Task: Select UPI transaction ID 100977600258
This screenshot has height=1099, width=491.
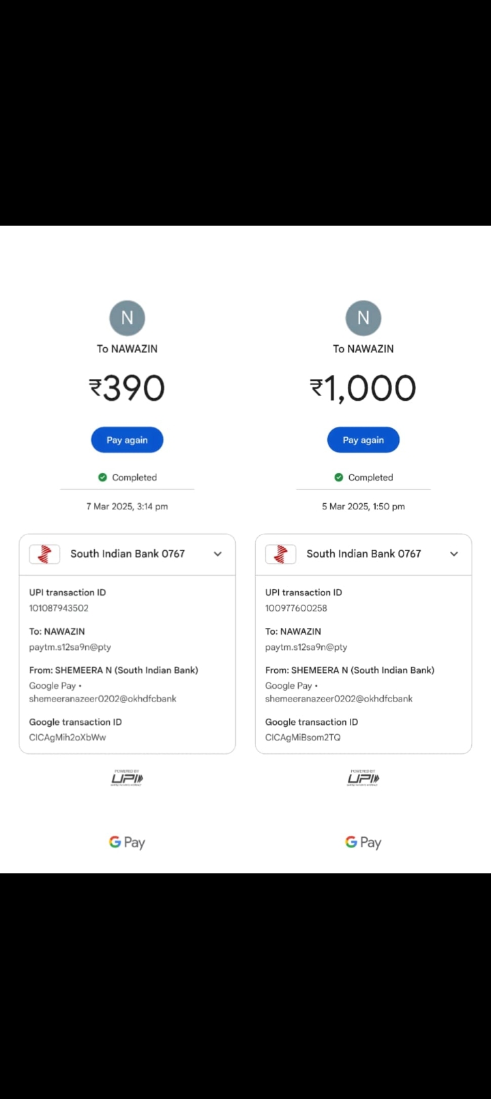Action: [x=296, y=608]
